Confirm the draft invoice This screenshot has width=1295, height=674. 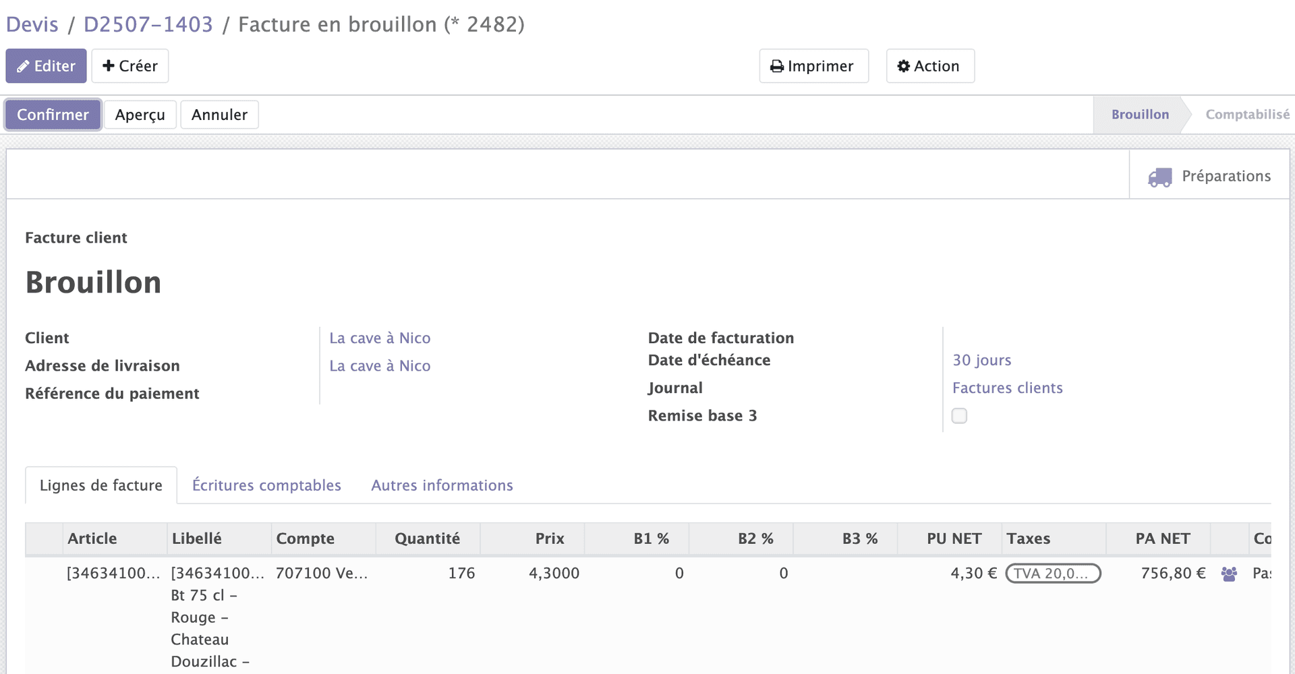click(x=53, y=115)
